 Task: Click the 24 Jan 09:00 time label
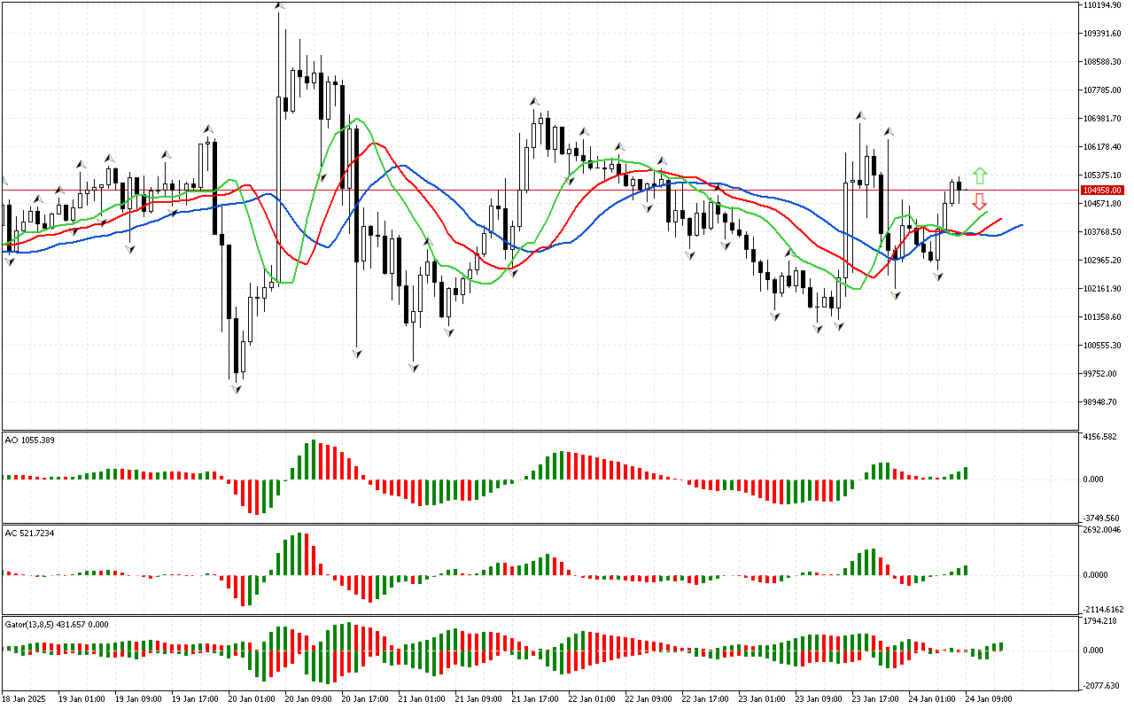click(x=988, y=699)
